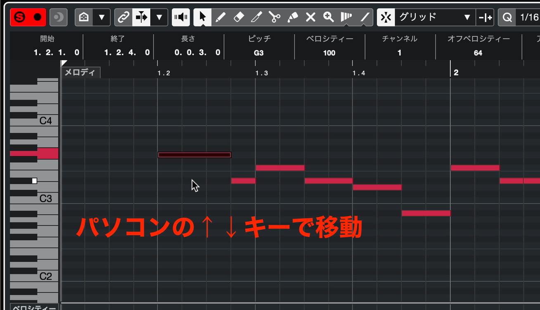Select the Object Selection arrow tool
The width and height of the screenshot is (540, 310).
tap(203, 17)
